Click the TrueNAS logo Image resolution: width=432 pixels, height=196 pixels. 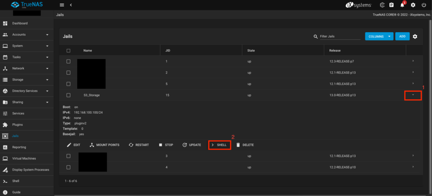[27, 5]
